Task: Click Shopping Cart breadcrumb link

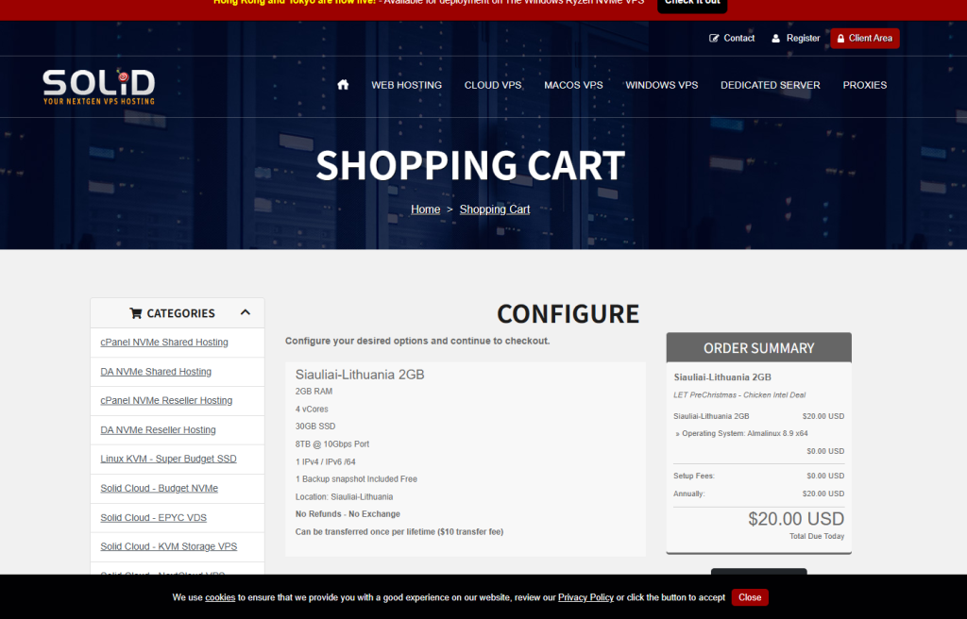Action: (x=494, y=209)
